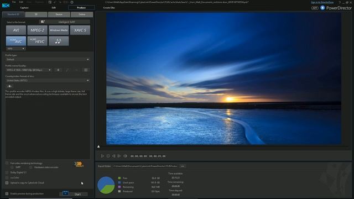Open the profile details grid icon
The height and width of the screenshot is (199, 354).
(x=86, y=70)
